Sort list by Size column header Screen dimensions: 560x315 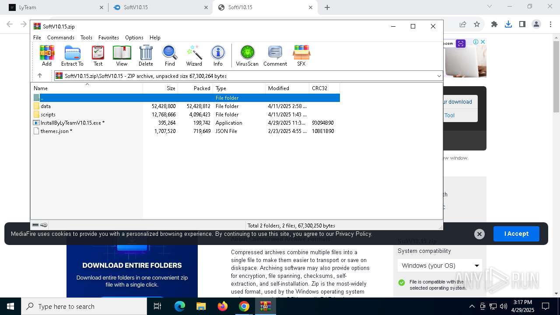pyautogui.click(x=161, y=88)
